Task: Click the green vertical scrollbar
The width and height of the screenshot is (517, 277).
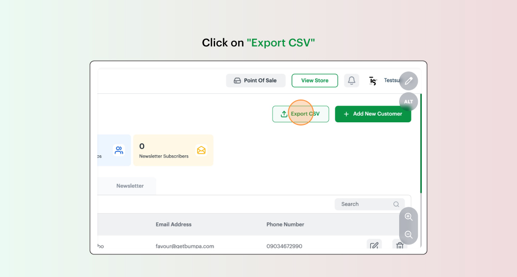Action: [421, 143]
